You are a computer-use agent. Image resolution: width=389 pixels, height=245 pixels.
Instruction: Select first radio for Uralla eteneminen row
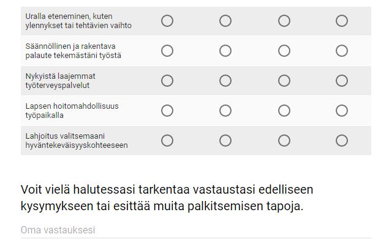point(167,21)
